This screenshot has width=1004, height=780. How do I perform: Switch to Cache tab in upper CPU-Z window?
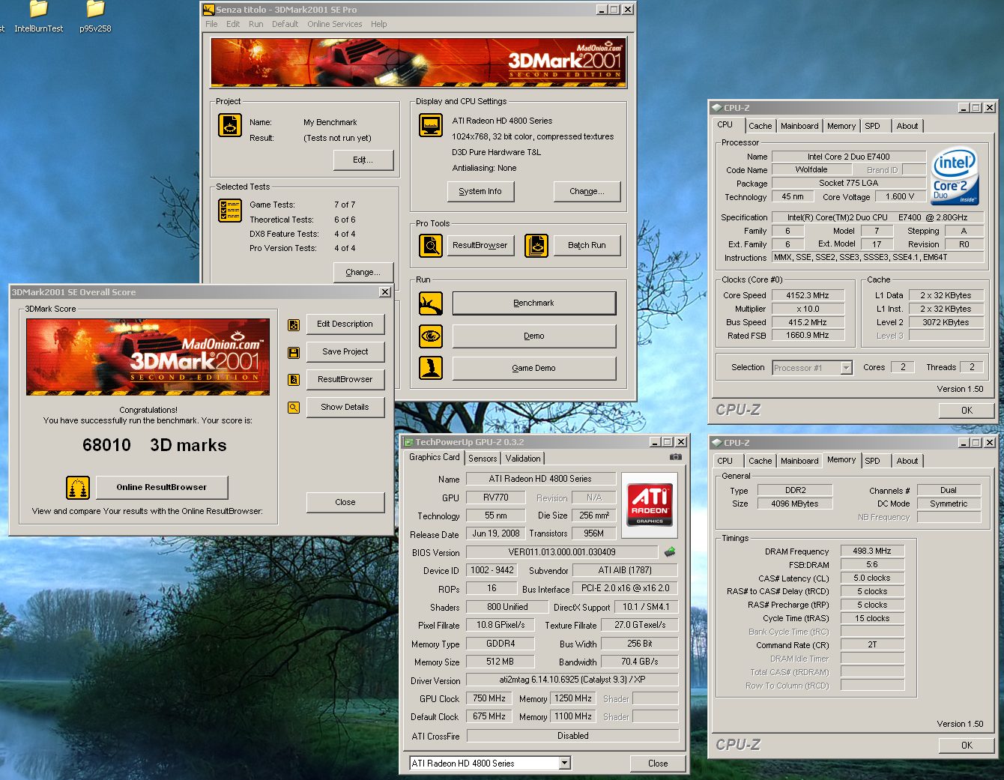pos(760,126)
